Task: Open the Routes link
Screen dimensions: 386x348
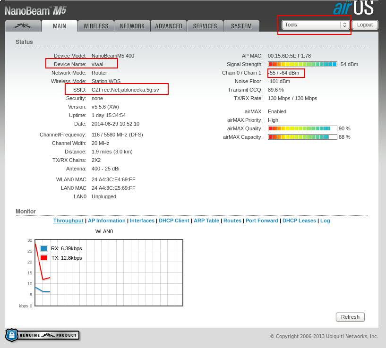Action: 232,221
